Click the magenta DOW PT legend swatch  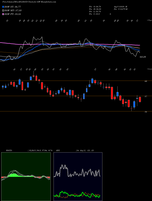(x=3, y=14)
